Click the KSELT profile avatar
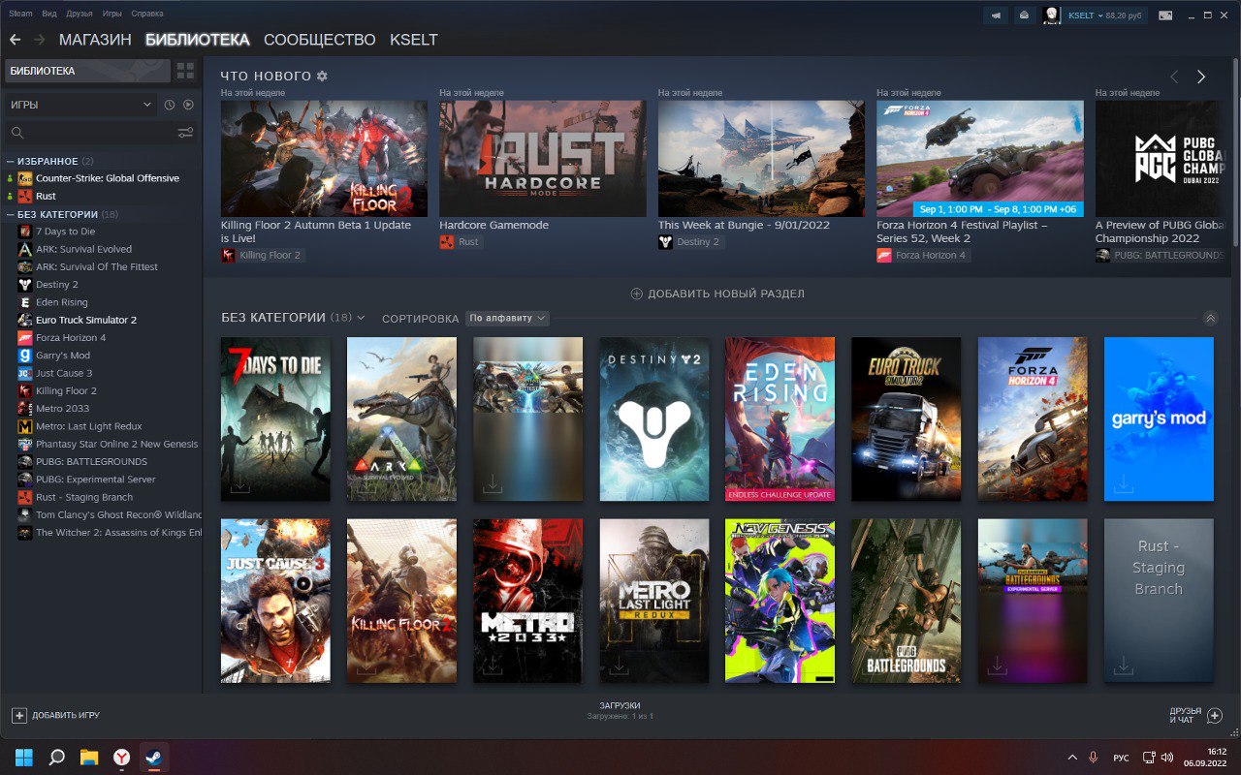This screenshot has height=775, width=1241. point(1051,15)
